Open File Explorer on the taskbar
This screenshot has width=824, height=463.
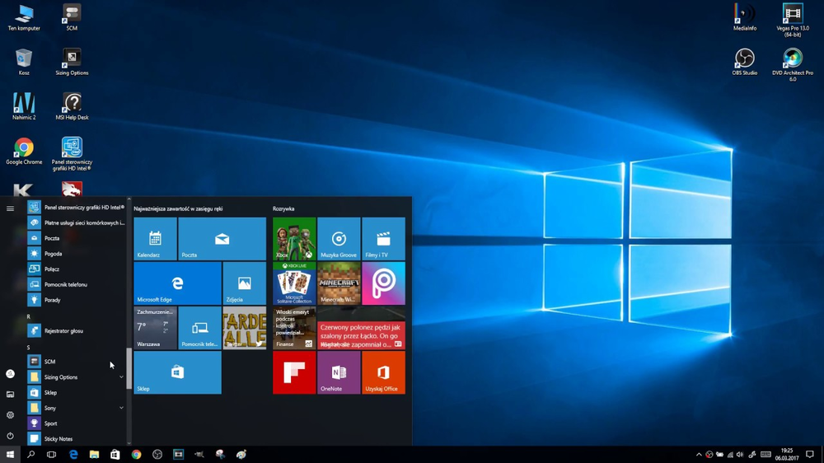tap(94, 455)
